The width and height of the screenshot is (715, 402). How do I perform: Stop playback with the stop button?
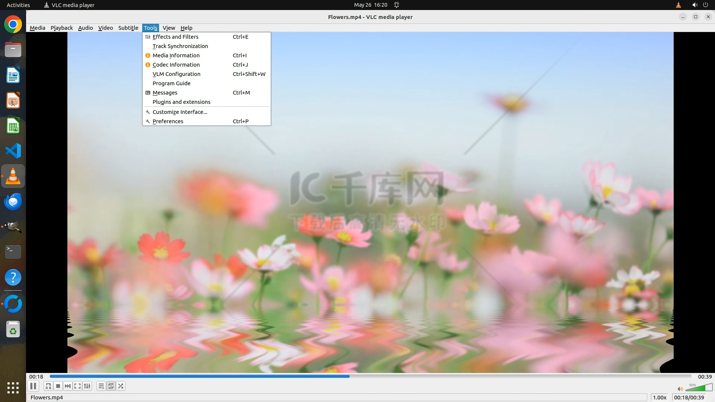tap(58, 386)
